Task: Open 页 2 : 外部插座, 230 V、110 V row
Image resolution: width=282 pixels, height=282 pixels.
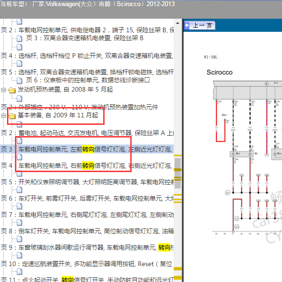Action: click(x=79, y=107)
